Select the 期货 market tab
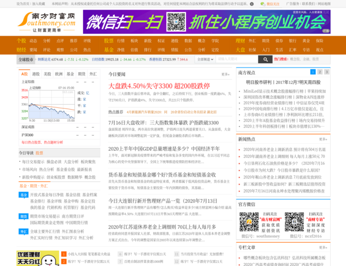The height and width of the screenshot is (266, 346). click(x=81, y=74)
